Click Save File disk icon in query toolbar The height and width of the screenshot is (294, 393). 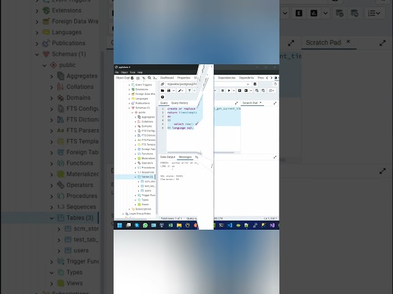pyautogui.click(x=169, y=91)
